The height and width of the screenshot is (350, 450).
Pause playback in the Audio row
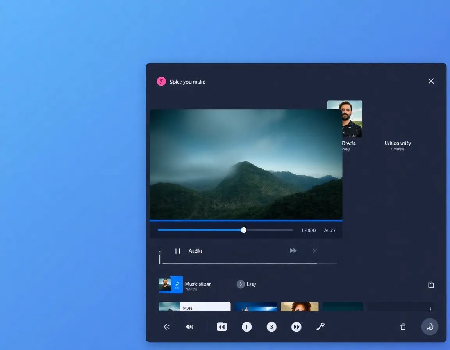click(178, 251)
